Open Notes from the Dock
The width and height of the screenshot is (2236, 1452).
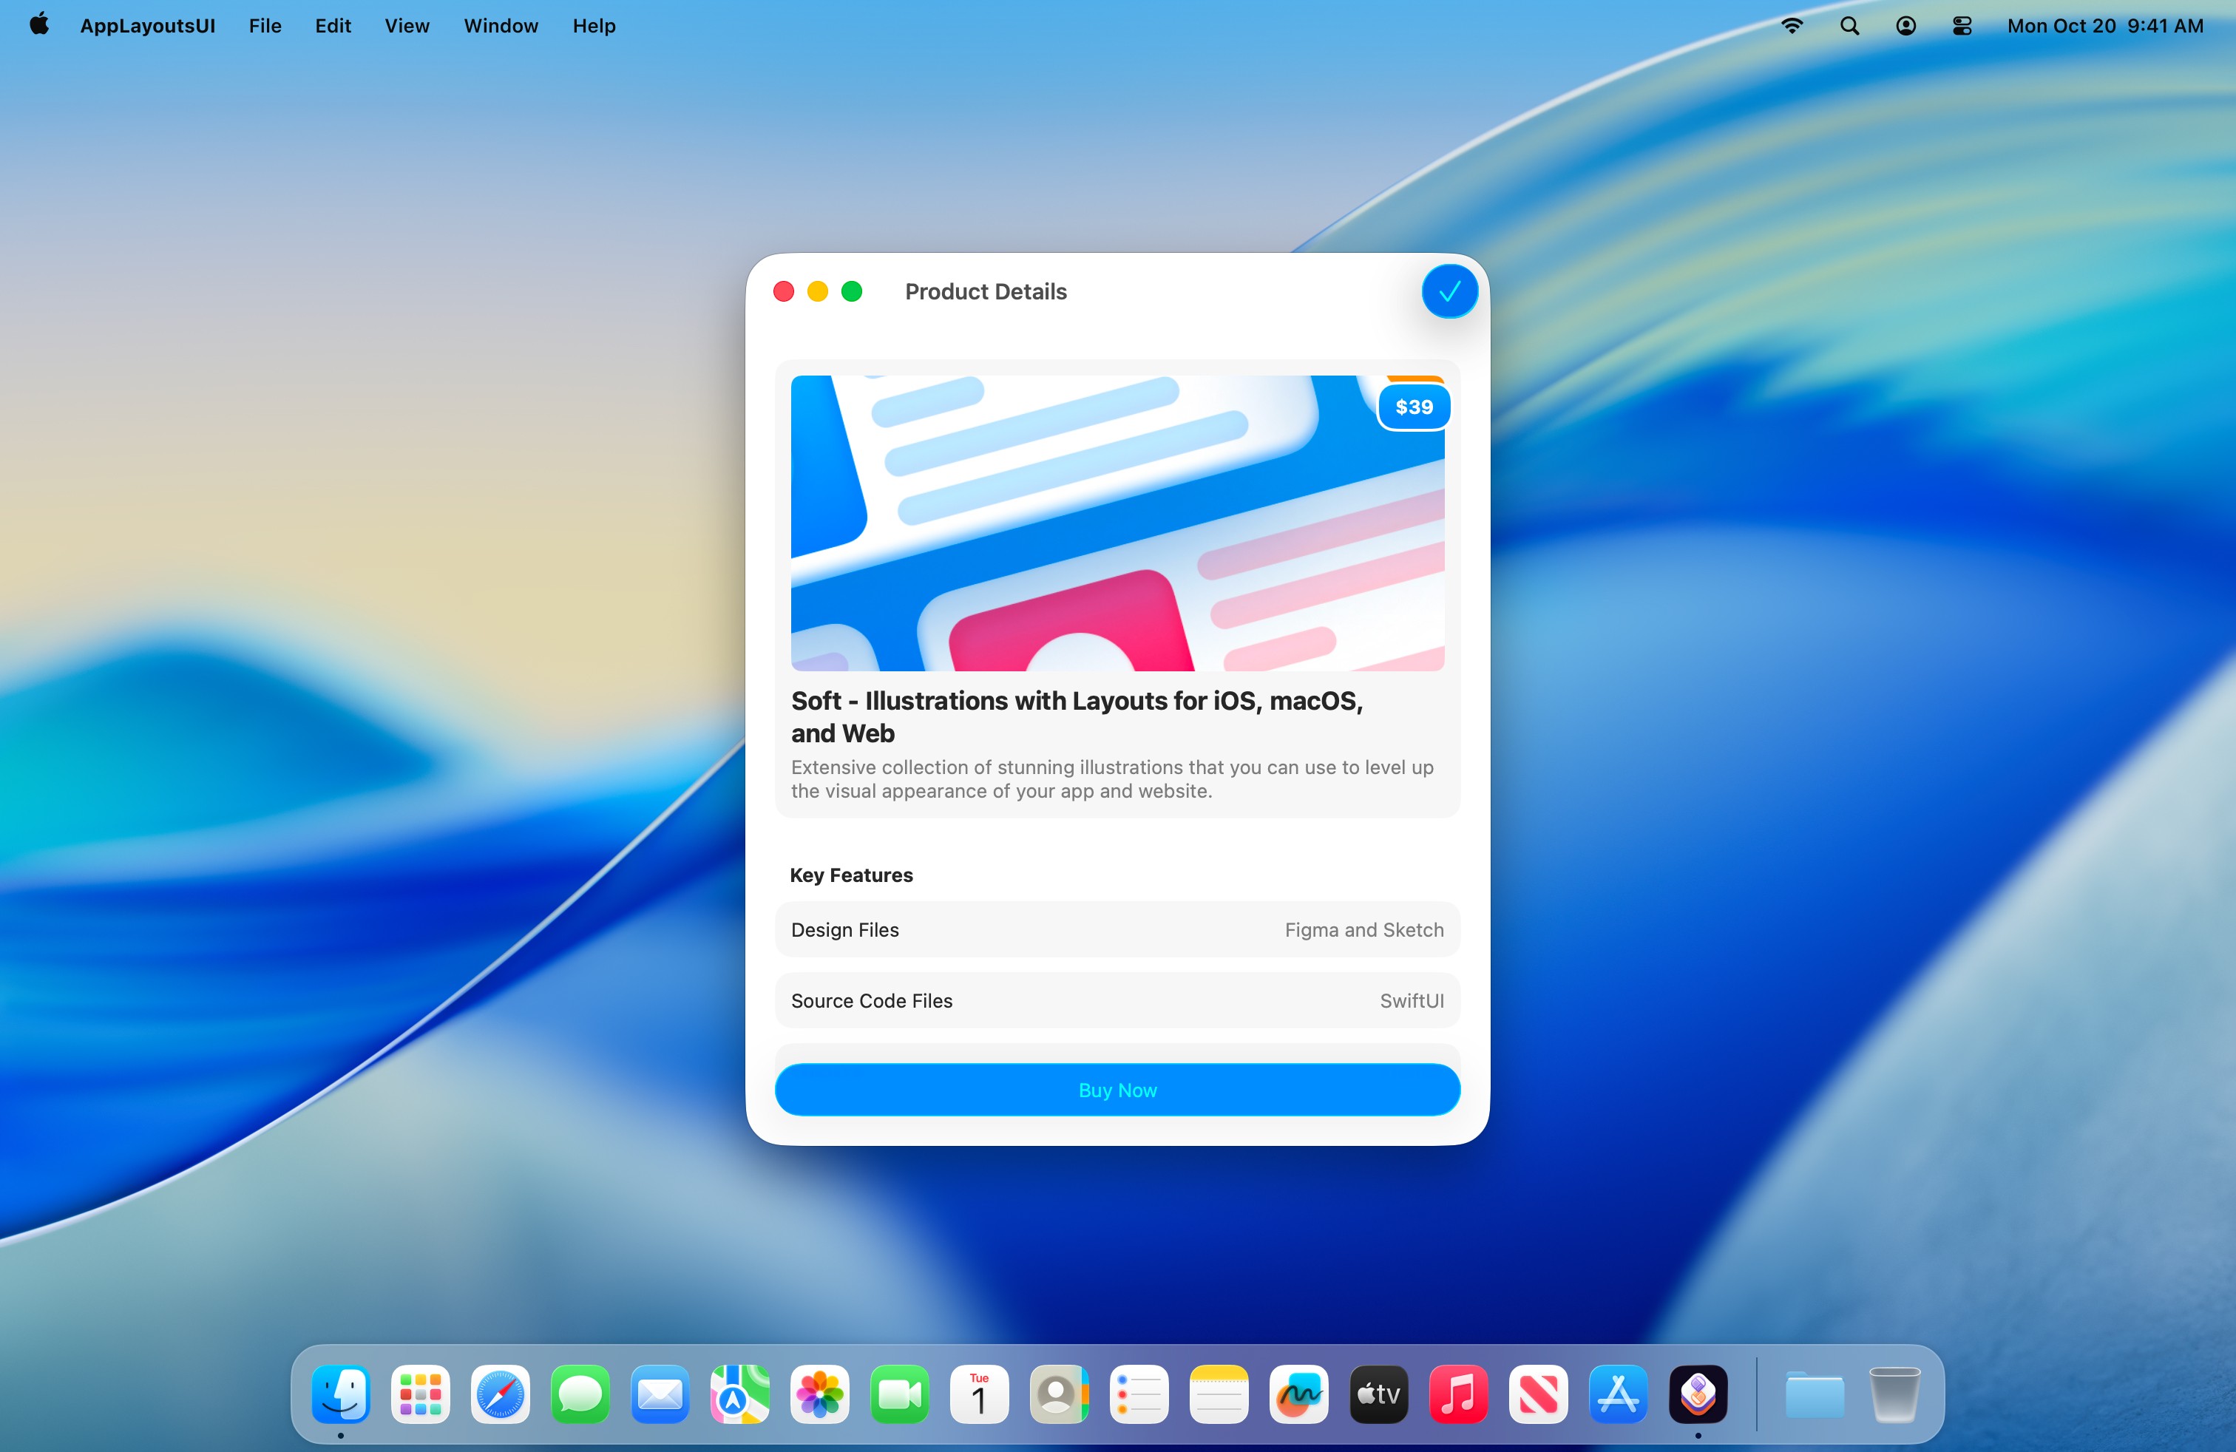(x=1219, y=1394)
